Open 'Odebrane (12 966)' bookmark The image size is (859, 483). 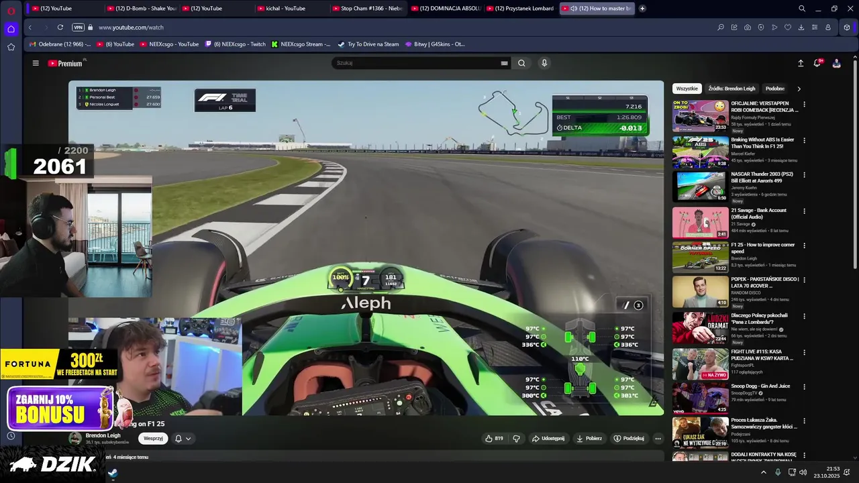[60, 44]
